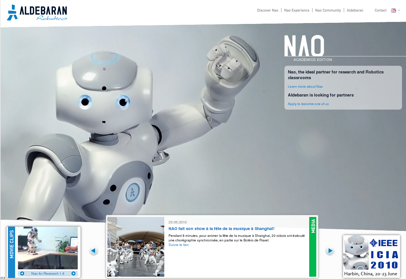Image resolution: width=406 pixels, height=279 pixels.
Task: Click the ICIA 2010 Harbin China banner
Action: 371,256
